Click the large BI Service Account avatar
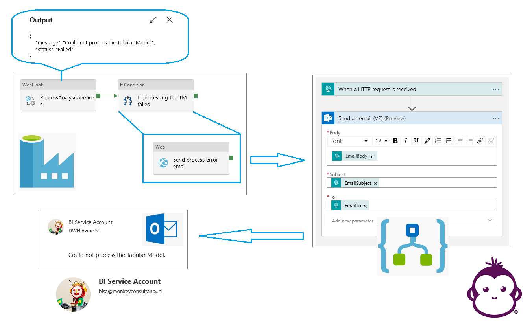The height and width of the screenshot is (329, 532). coord(73,294)
